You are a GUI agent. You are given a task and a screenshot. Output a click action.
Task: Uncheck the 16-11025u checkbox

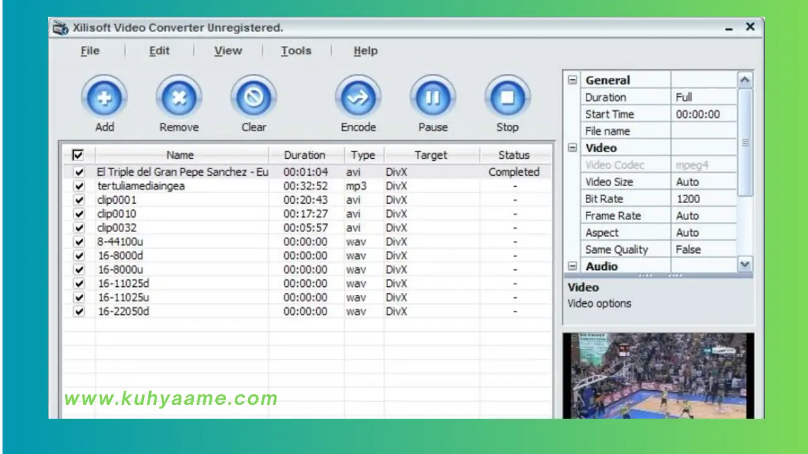point(79,297)
